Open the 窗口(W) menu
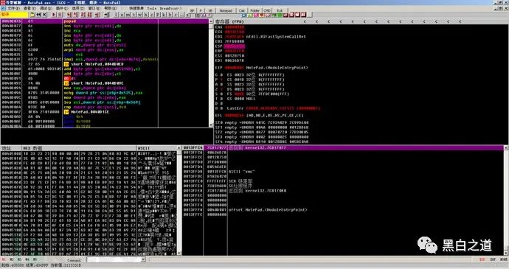 [94, 8]
